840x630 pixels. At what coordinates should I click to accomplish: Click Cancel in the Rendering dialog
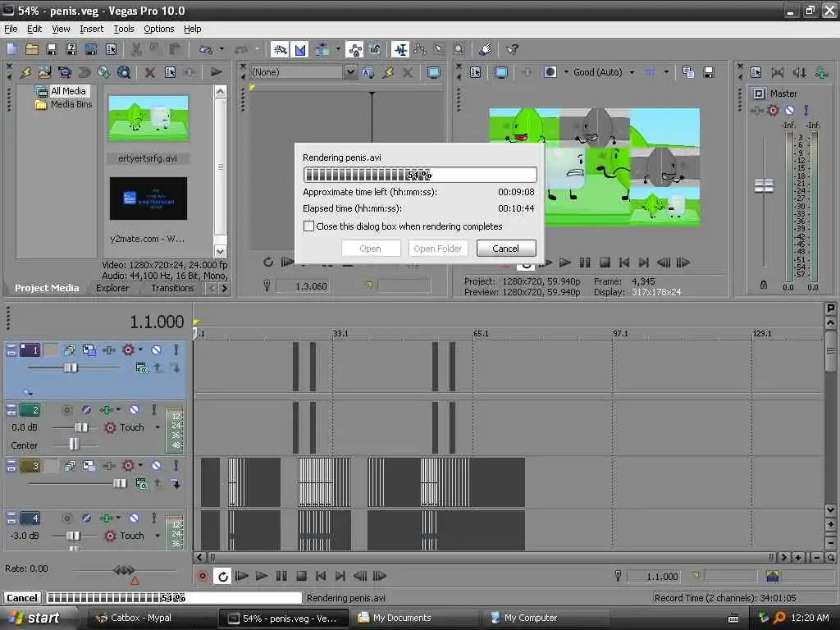point(505,249)
